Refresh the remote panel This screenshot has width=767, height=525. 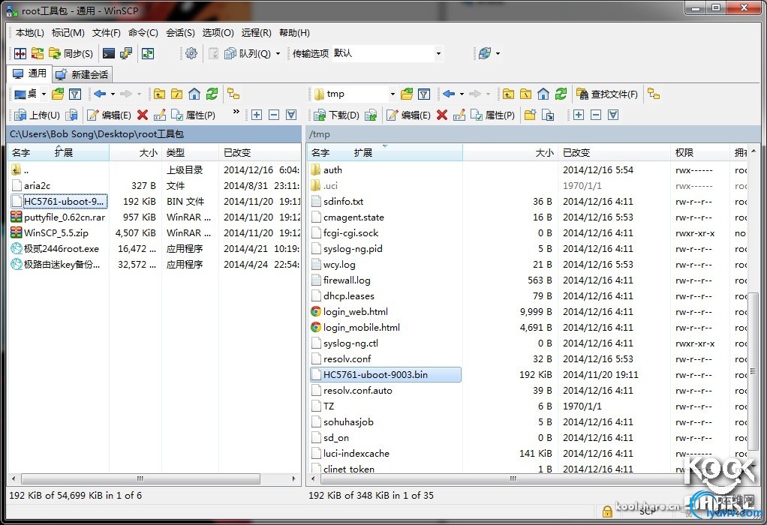[561, 94]
